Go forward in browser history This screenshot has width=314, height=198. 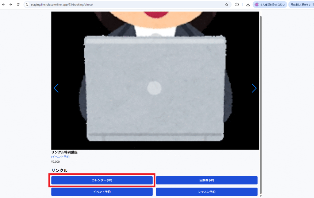(11, 4)
